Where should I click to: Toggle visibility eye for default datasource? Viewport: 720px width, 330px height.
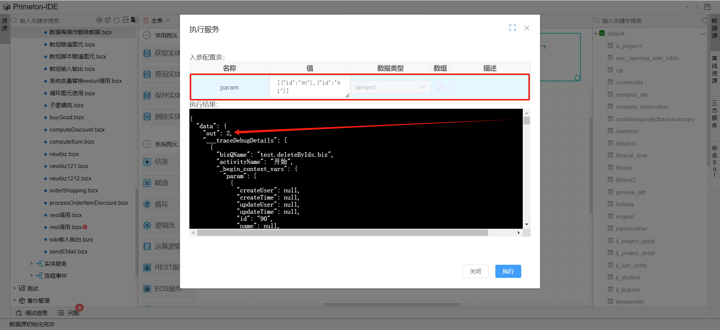tap(702, 34)
